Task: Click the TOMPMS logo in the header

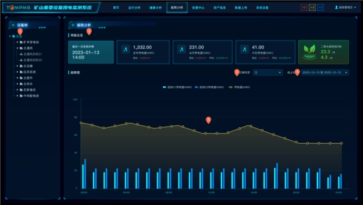Action: point(18,8)
